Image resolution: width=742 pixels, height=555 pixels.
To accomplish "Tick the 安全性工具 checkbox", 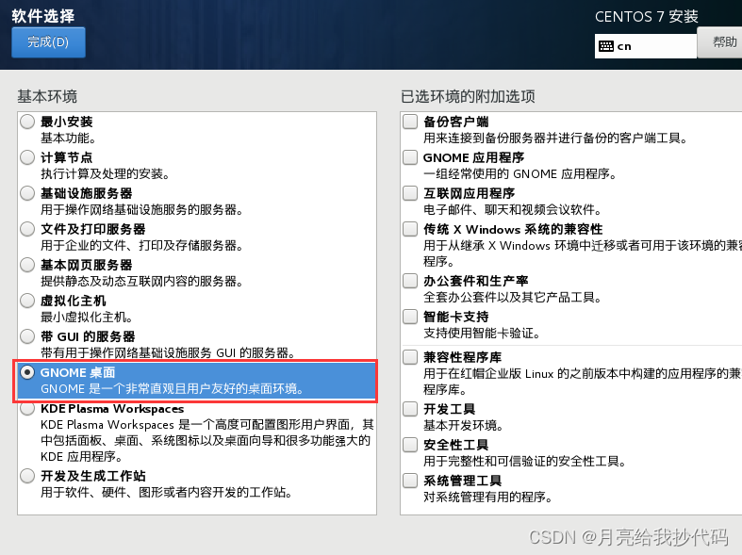I will 410,445.
